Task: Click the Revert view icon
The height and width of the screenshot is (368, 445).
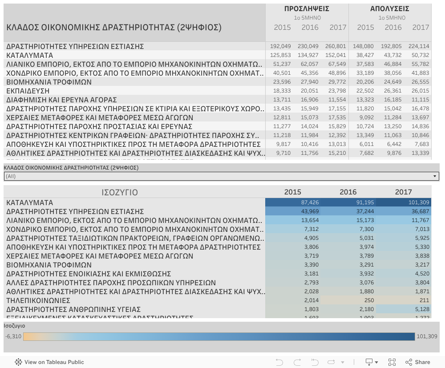Action: [315, 362]
